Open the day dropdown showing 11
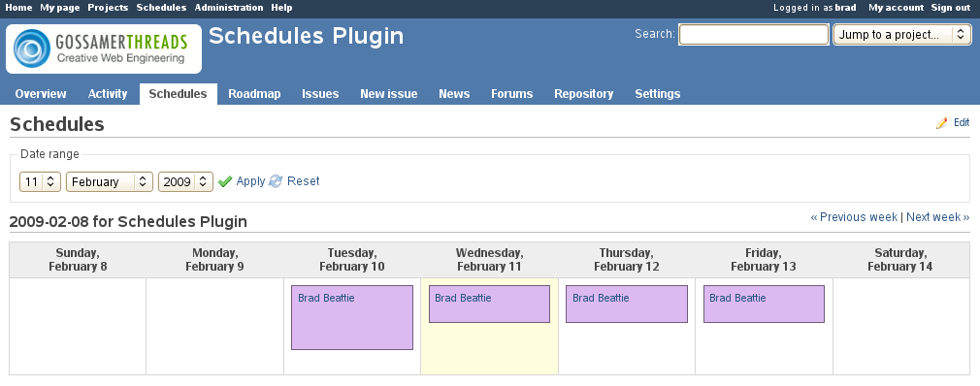Viewport: 980px width, 386px height. click(40, 181)
